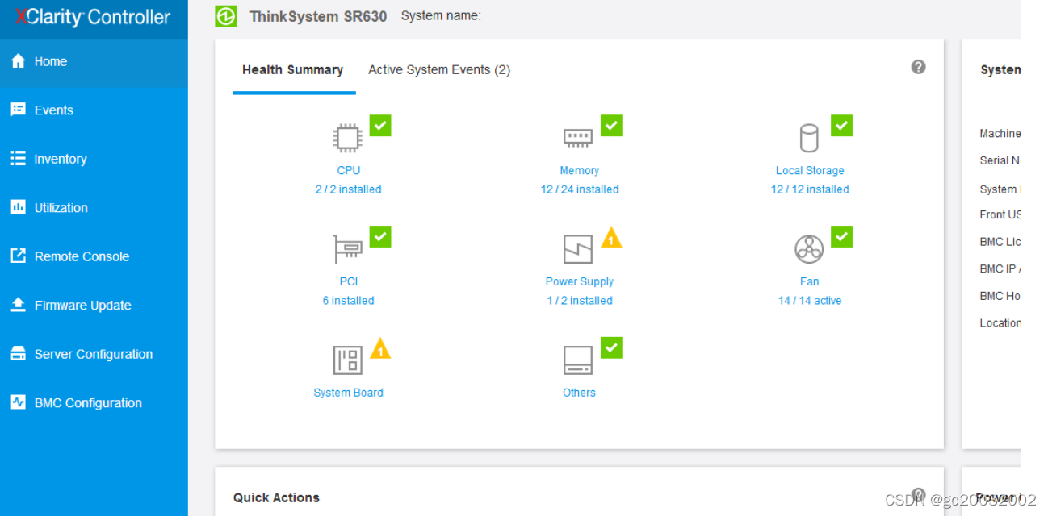Click the Memory green check status

(x=611, y=126)
